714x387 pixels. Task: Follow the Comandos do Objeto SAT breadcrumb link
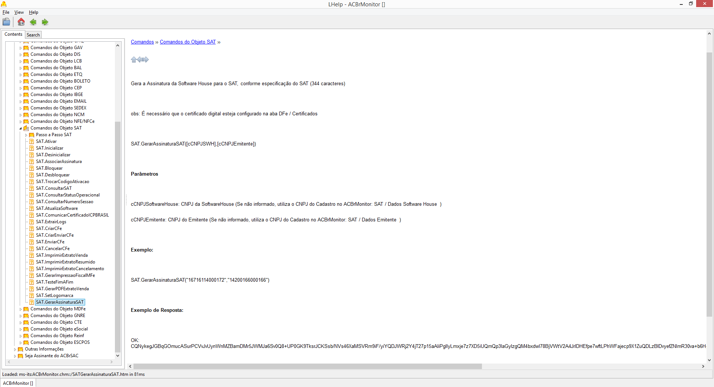(x=188, y=42)
